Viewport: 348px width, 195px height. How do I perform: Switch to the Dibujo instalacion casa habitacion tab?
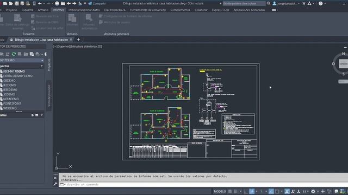coord(41,40)
